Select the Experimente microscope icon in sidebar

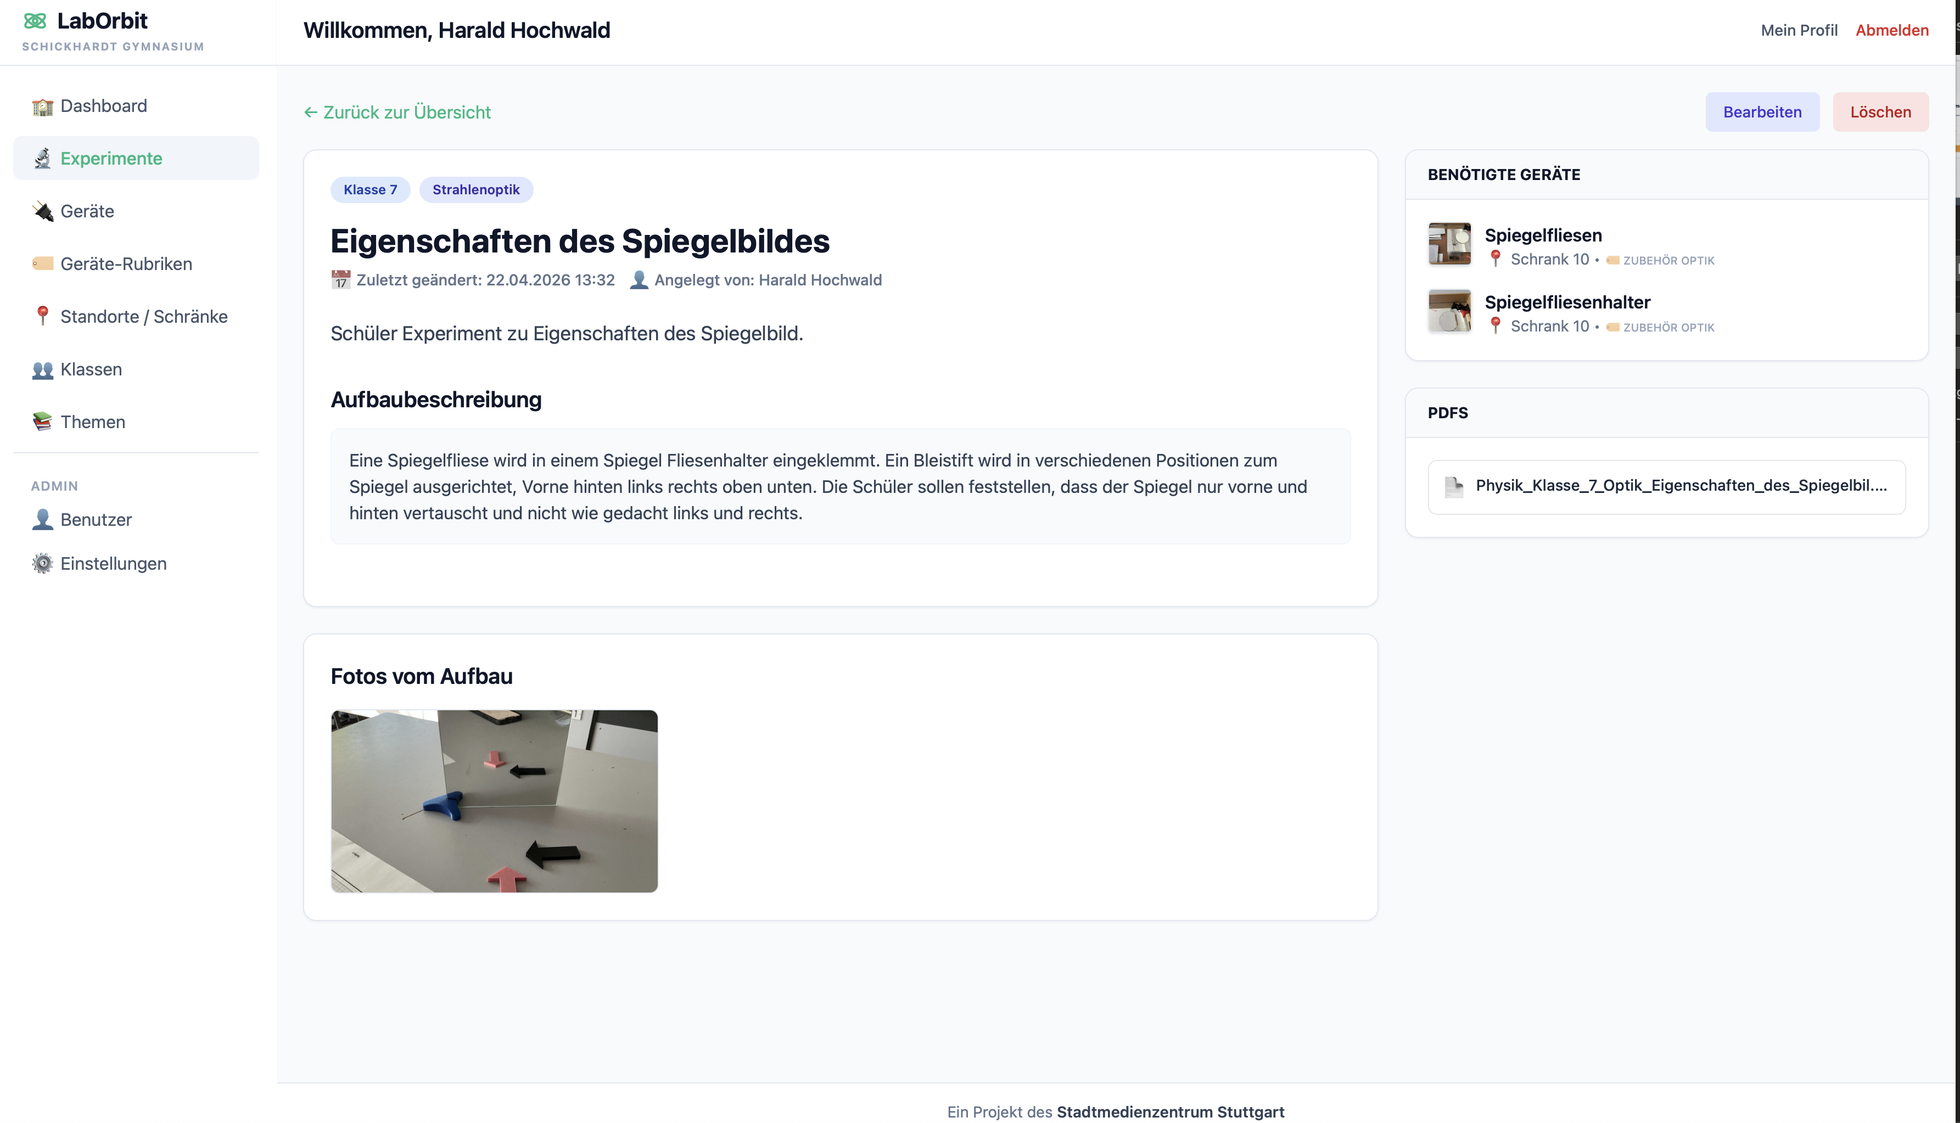(x=43, y=158)
